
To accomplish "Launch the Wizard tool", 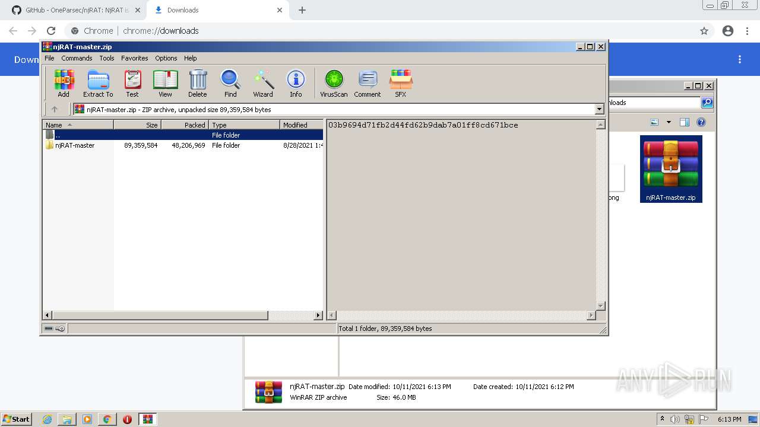I will 263,83.
